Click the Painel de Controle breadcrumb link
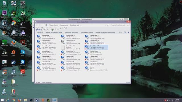Screen dimensions: 182x102 point(53,25)
